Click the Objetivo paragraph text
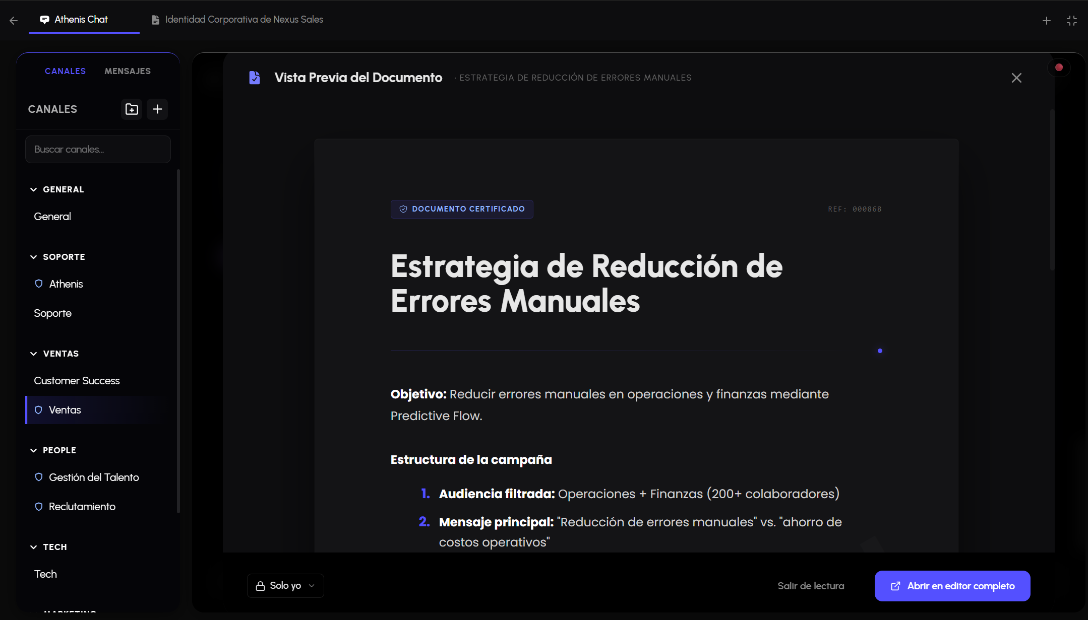This screenshot has width=1088, height=620. tap(610, 405)
